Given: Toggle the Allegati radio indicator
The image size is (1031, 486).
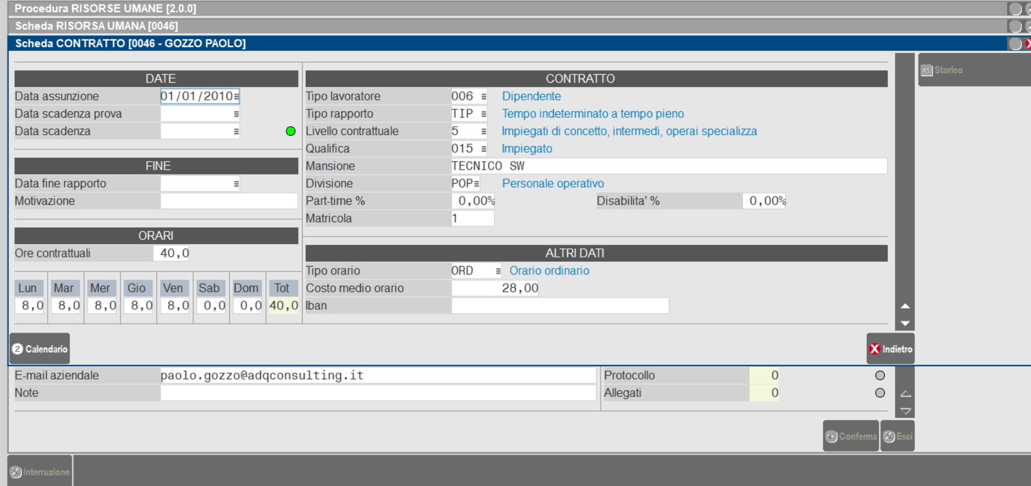Looking at the screenshot, I should tap(880, 393).
